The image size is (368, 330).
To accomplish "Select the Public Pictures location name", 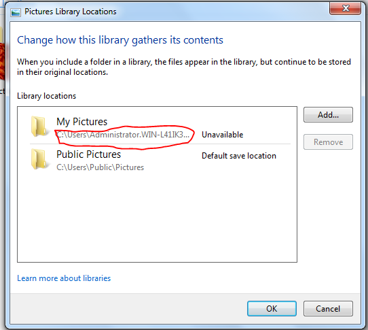I will (88, 154).
